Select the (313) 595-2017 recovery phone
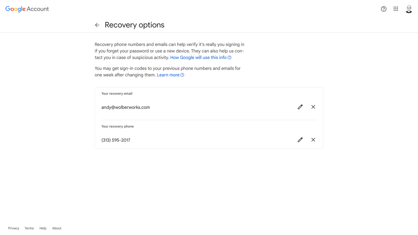The width and height of the screenshot is (418, 235). (116, 140)
